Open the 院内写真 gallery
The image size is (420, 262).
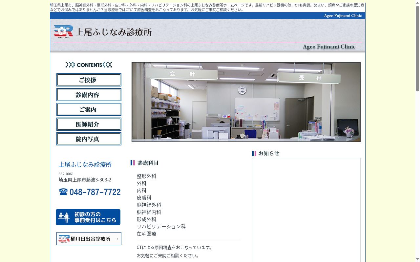(x=89, y=139)
